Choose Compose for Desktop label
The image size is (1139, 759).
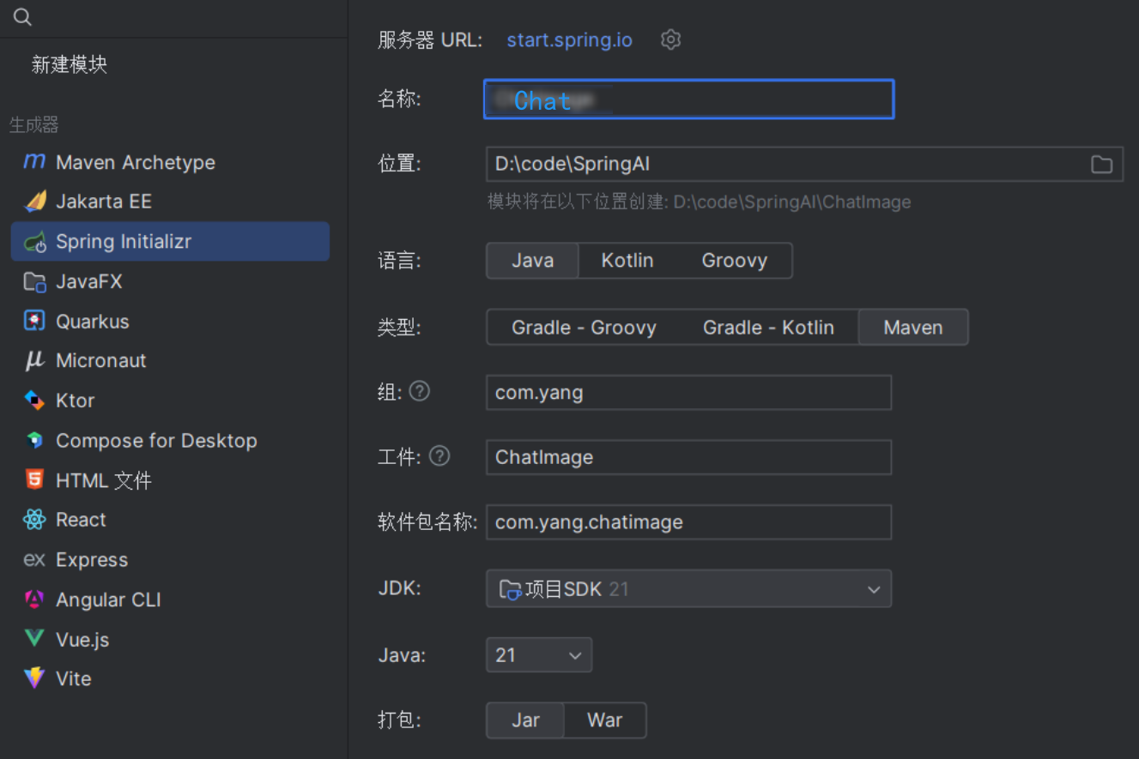(x=156, y=441)
